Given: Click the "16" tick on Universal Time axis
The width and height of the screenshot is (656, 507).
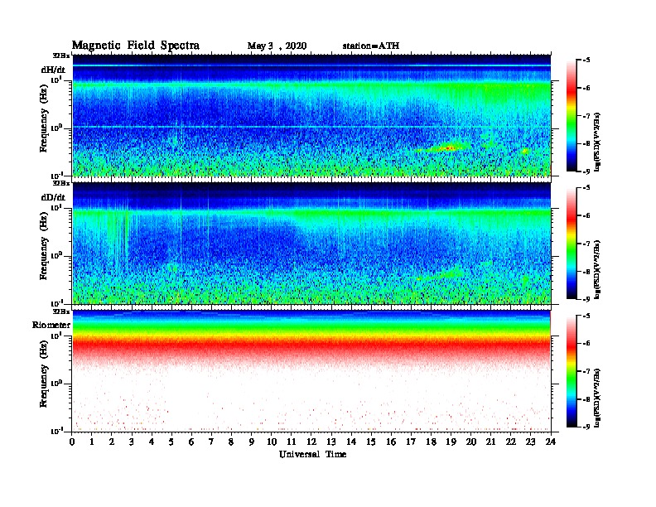Looking at the screenshot, I should pyautogui.click(x=391, y=442).
